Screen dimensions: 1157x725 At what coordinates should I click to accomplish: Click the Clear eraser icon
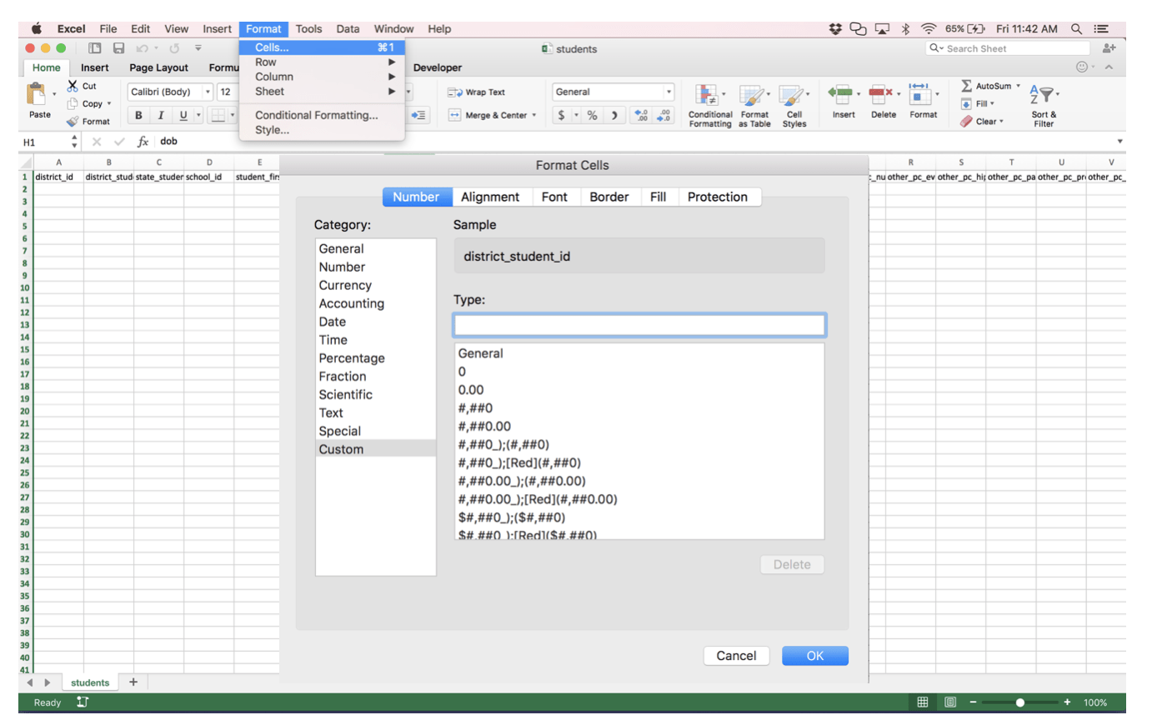pos(966,122)
